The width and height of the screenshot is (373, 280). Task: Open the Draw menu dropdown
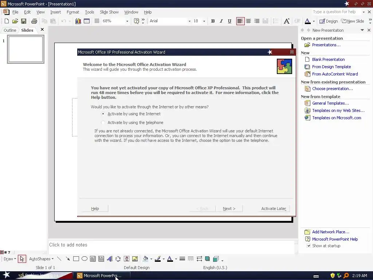[x=10, y=259]
